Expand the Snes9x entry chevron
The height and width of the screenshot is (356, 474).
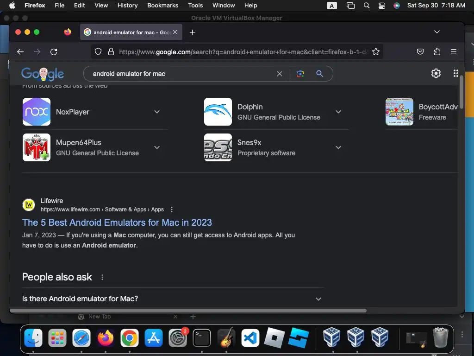tap(338, 147)
